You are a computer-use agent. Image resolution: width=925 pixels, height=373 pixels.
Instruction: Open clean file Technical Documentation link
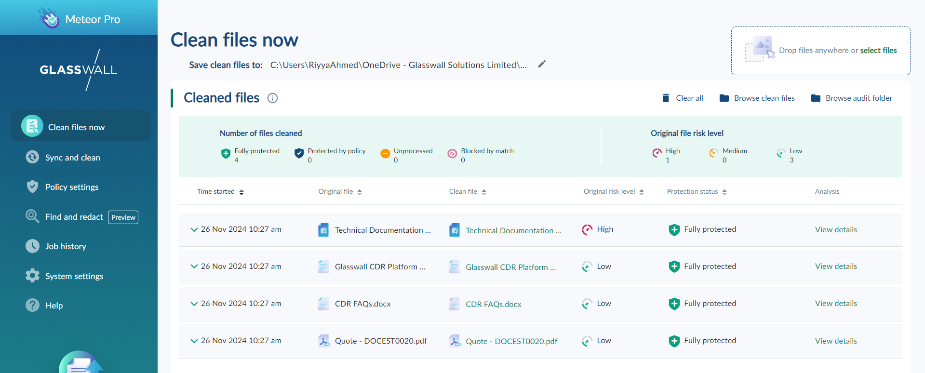tap(513, 230)
